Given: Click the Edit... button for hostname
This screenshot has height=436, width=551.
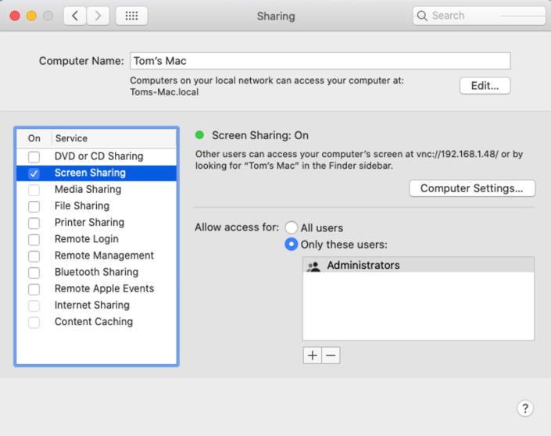Looking at the screenshot, I should coord(485,86).
